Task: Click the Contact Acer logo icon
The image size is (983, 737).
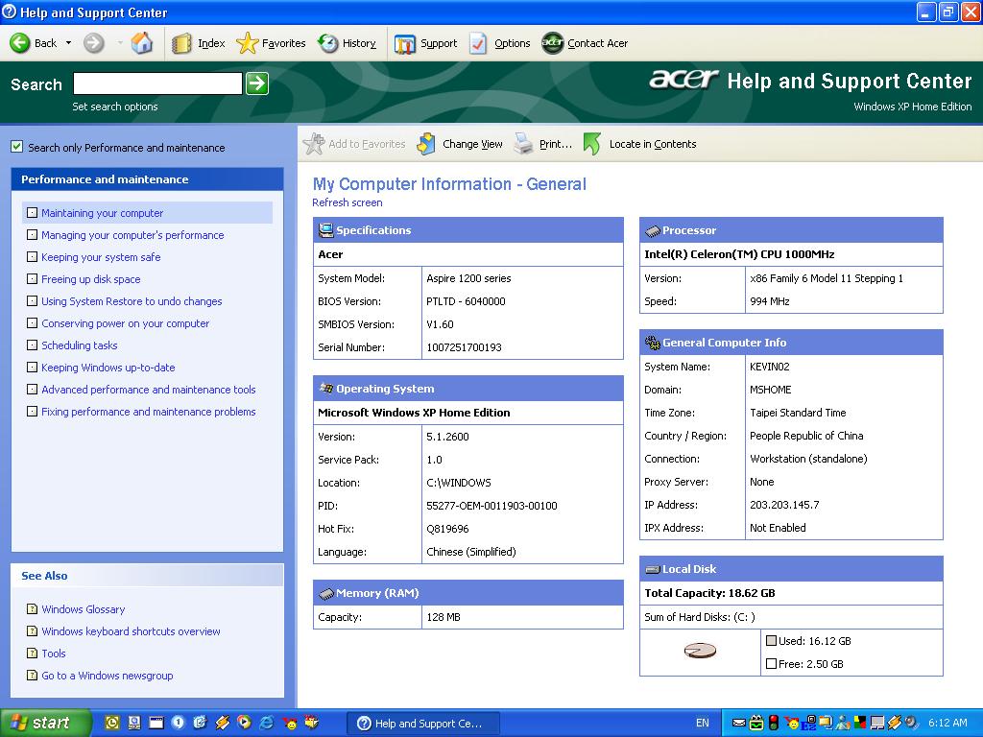Action: pyautogui.click(x=552, y=43)
